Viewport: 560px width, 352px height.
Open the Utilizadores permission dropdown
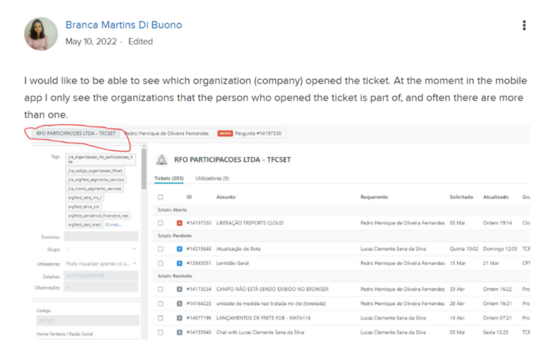tap(101, 264)
